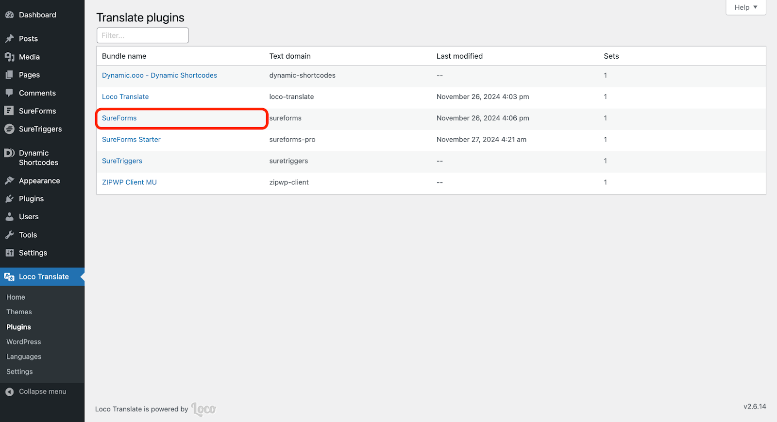Open Appearance menu item
The image size is (777, 422).
39,180
